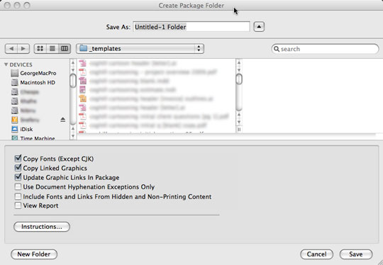Switch to list view
The image size is (383, 265).
(52, 49)
